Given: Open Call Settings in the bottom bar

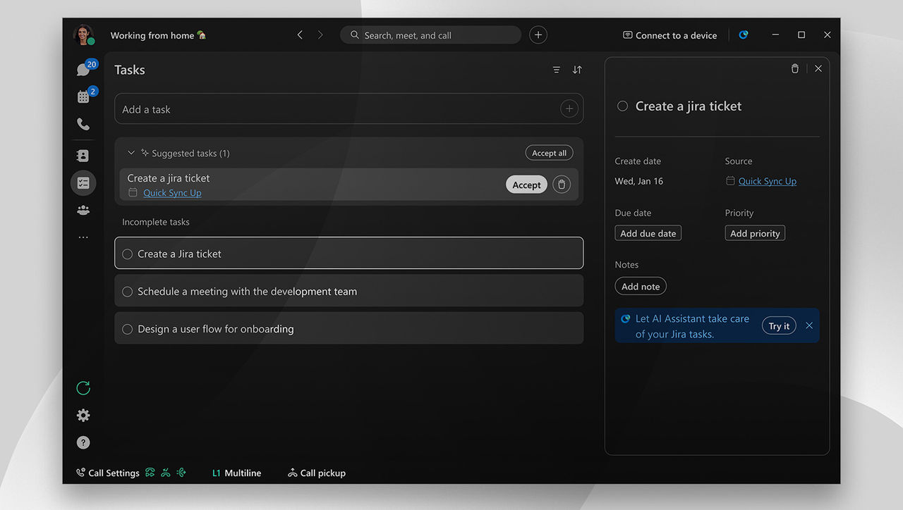Looking at the screenshot, I should tap(107, 473).
